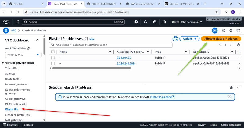Go to previous page of the table
Screen dimensions: 244x128
220,45
